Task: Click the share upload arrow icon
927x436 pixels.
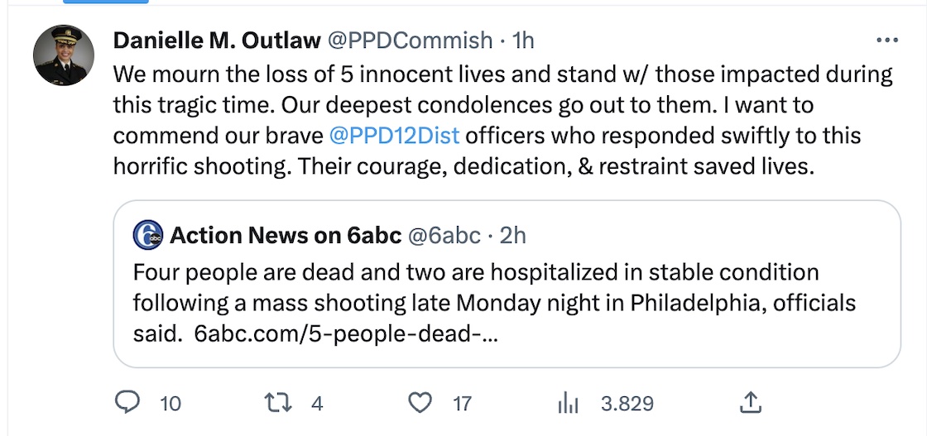Action: coord(750,403)
